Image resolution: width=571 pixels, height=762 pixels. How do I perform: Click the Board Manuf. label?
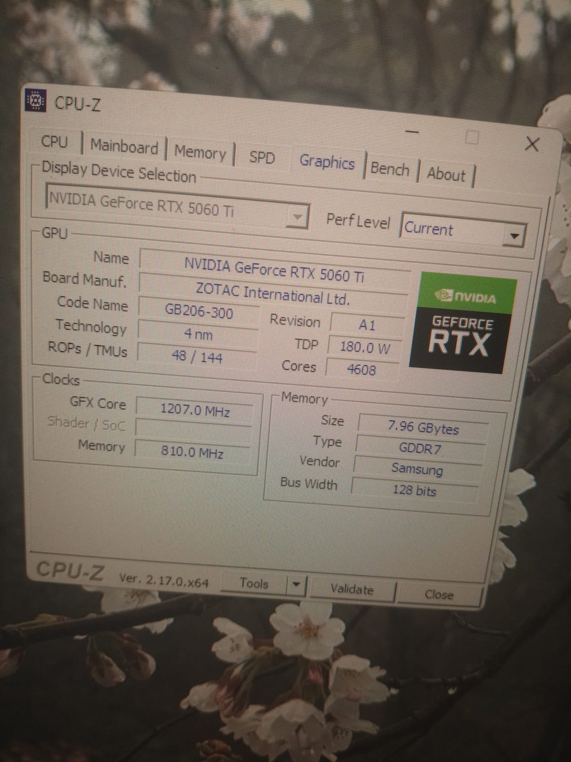84,279
